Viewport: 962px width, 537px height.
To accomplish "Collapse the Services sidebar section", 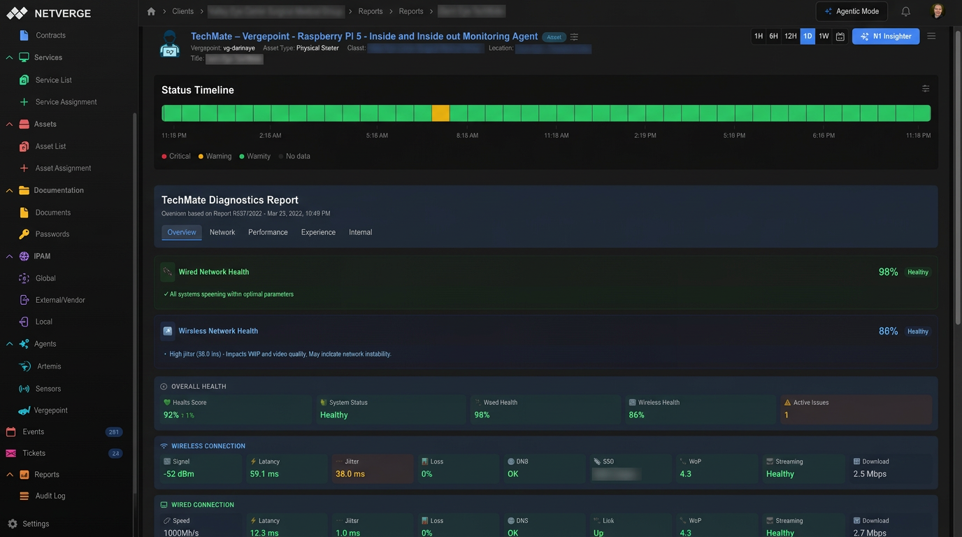I will click(x=9, y=57).
